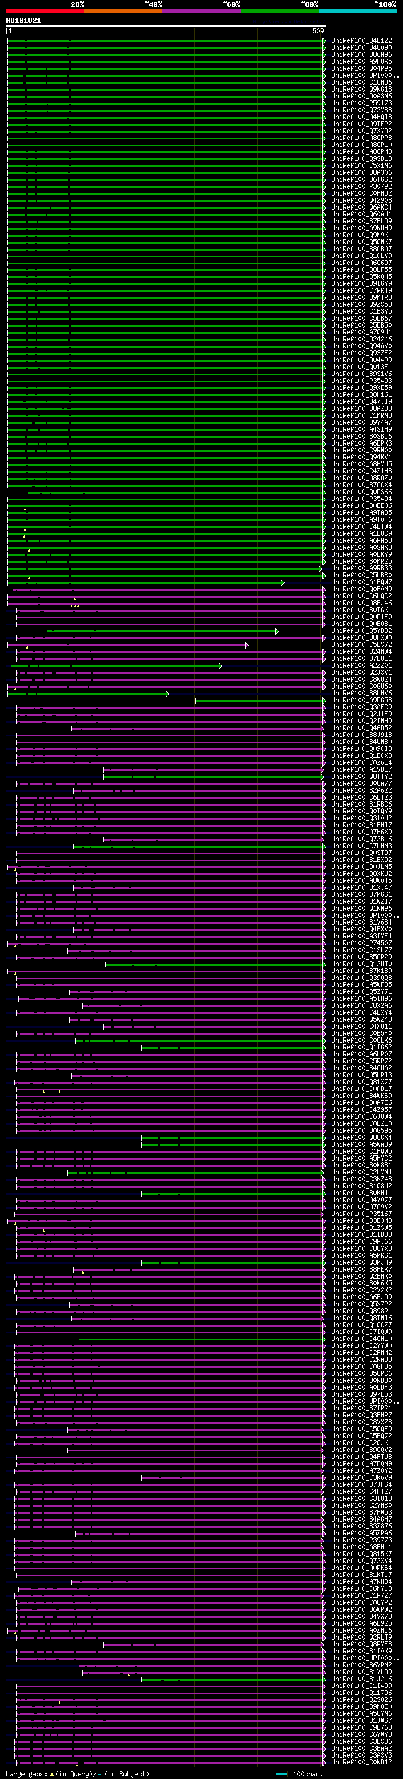Select hit label UniRef100_P30792
Screen dimensions: 403x1779
tap(361, 186)
